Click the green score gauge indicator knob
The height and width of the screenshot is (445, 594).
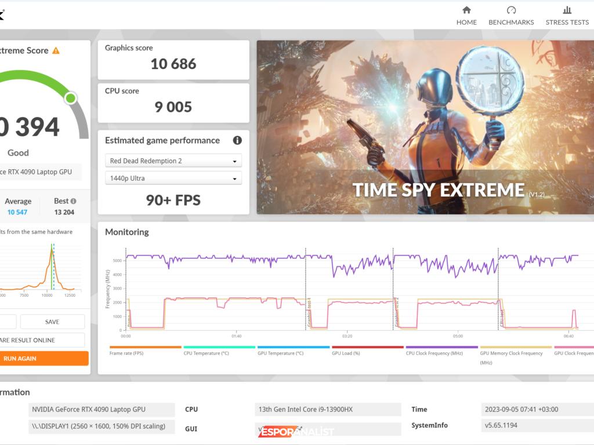pyautogui.click(x=71, y=98)
